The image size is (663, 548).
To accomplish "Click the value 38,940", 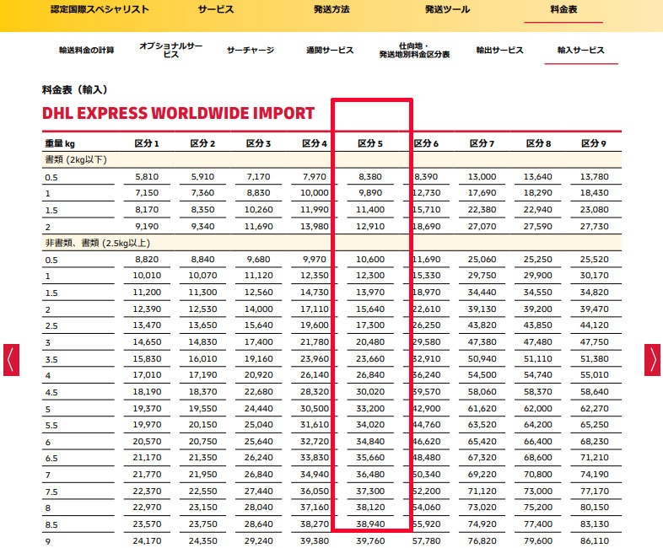I will point(370,524).
